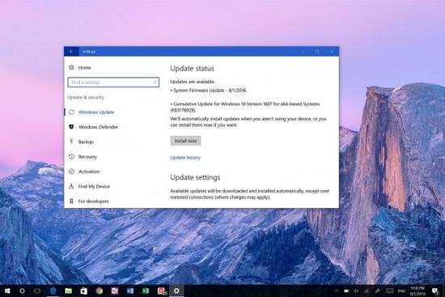Expand the hidden system tray icons chevron

coord(337,291)
